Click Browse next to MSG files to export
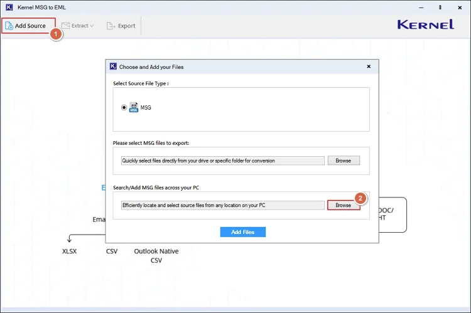 344,161
